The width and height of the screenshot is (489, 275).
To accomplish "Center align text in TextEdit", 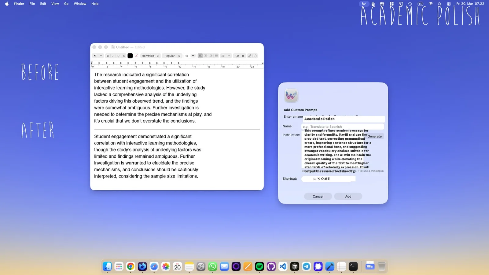I will point(206,56).
